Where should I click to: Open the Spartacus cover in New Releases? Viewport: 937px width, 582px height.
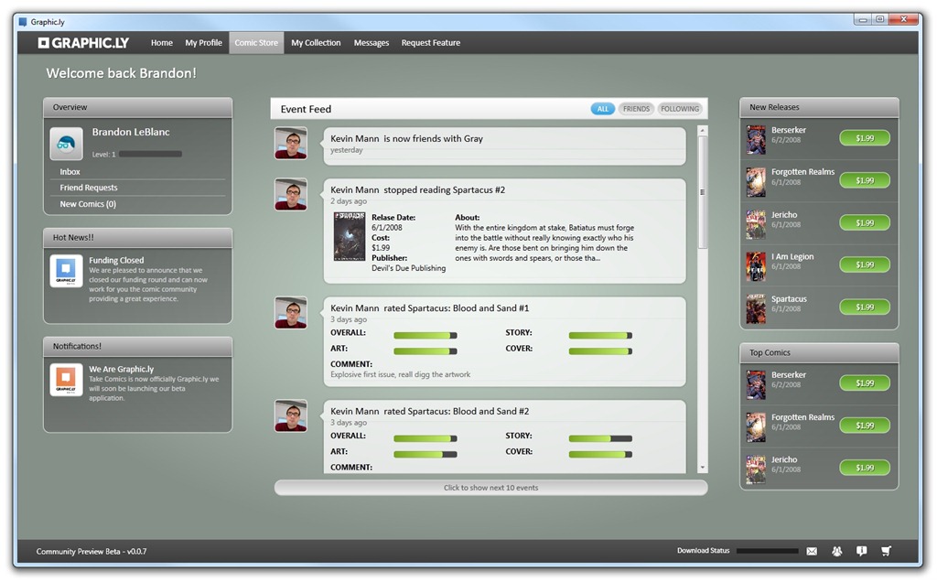756,308
